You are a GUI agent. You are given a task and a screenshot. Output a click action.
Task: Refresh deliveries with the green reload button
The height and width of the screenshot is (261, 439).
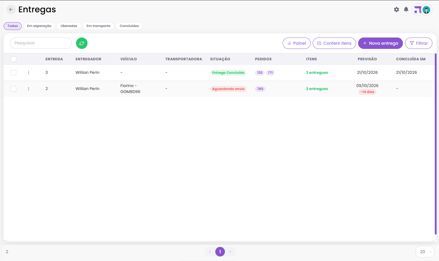(82, 43)
